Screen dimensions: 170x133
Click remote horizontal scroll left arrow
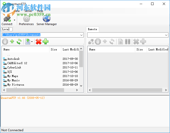coord(90,90)
